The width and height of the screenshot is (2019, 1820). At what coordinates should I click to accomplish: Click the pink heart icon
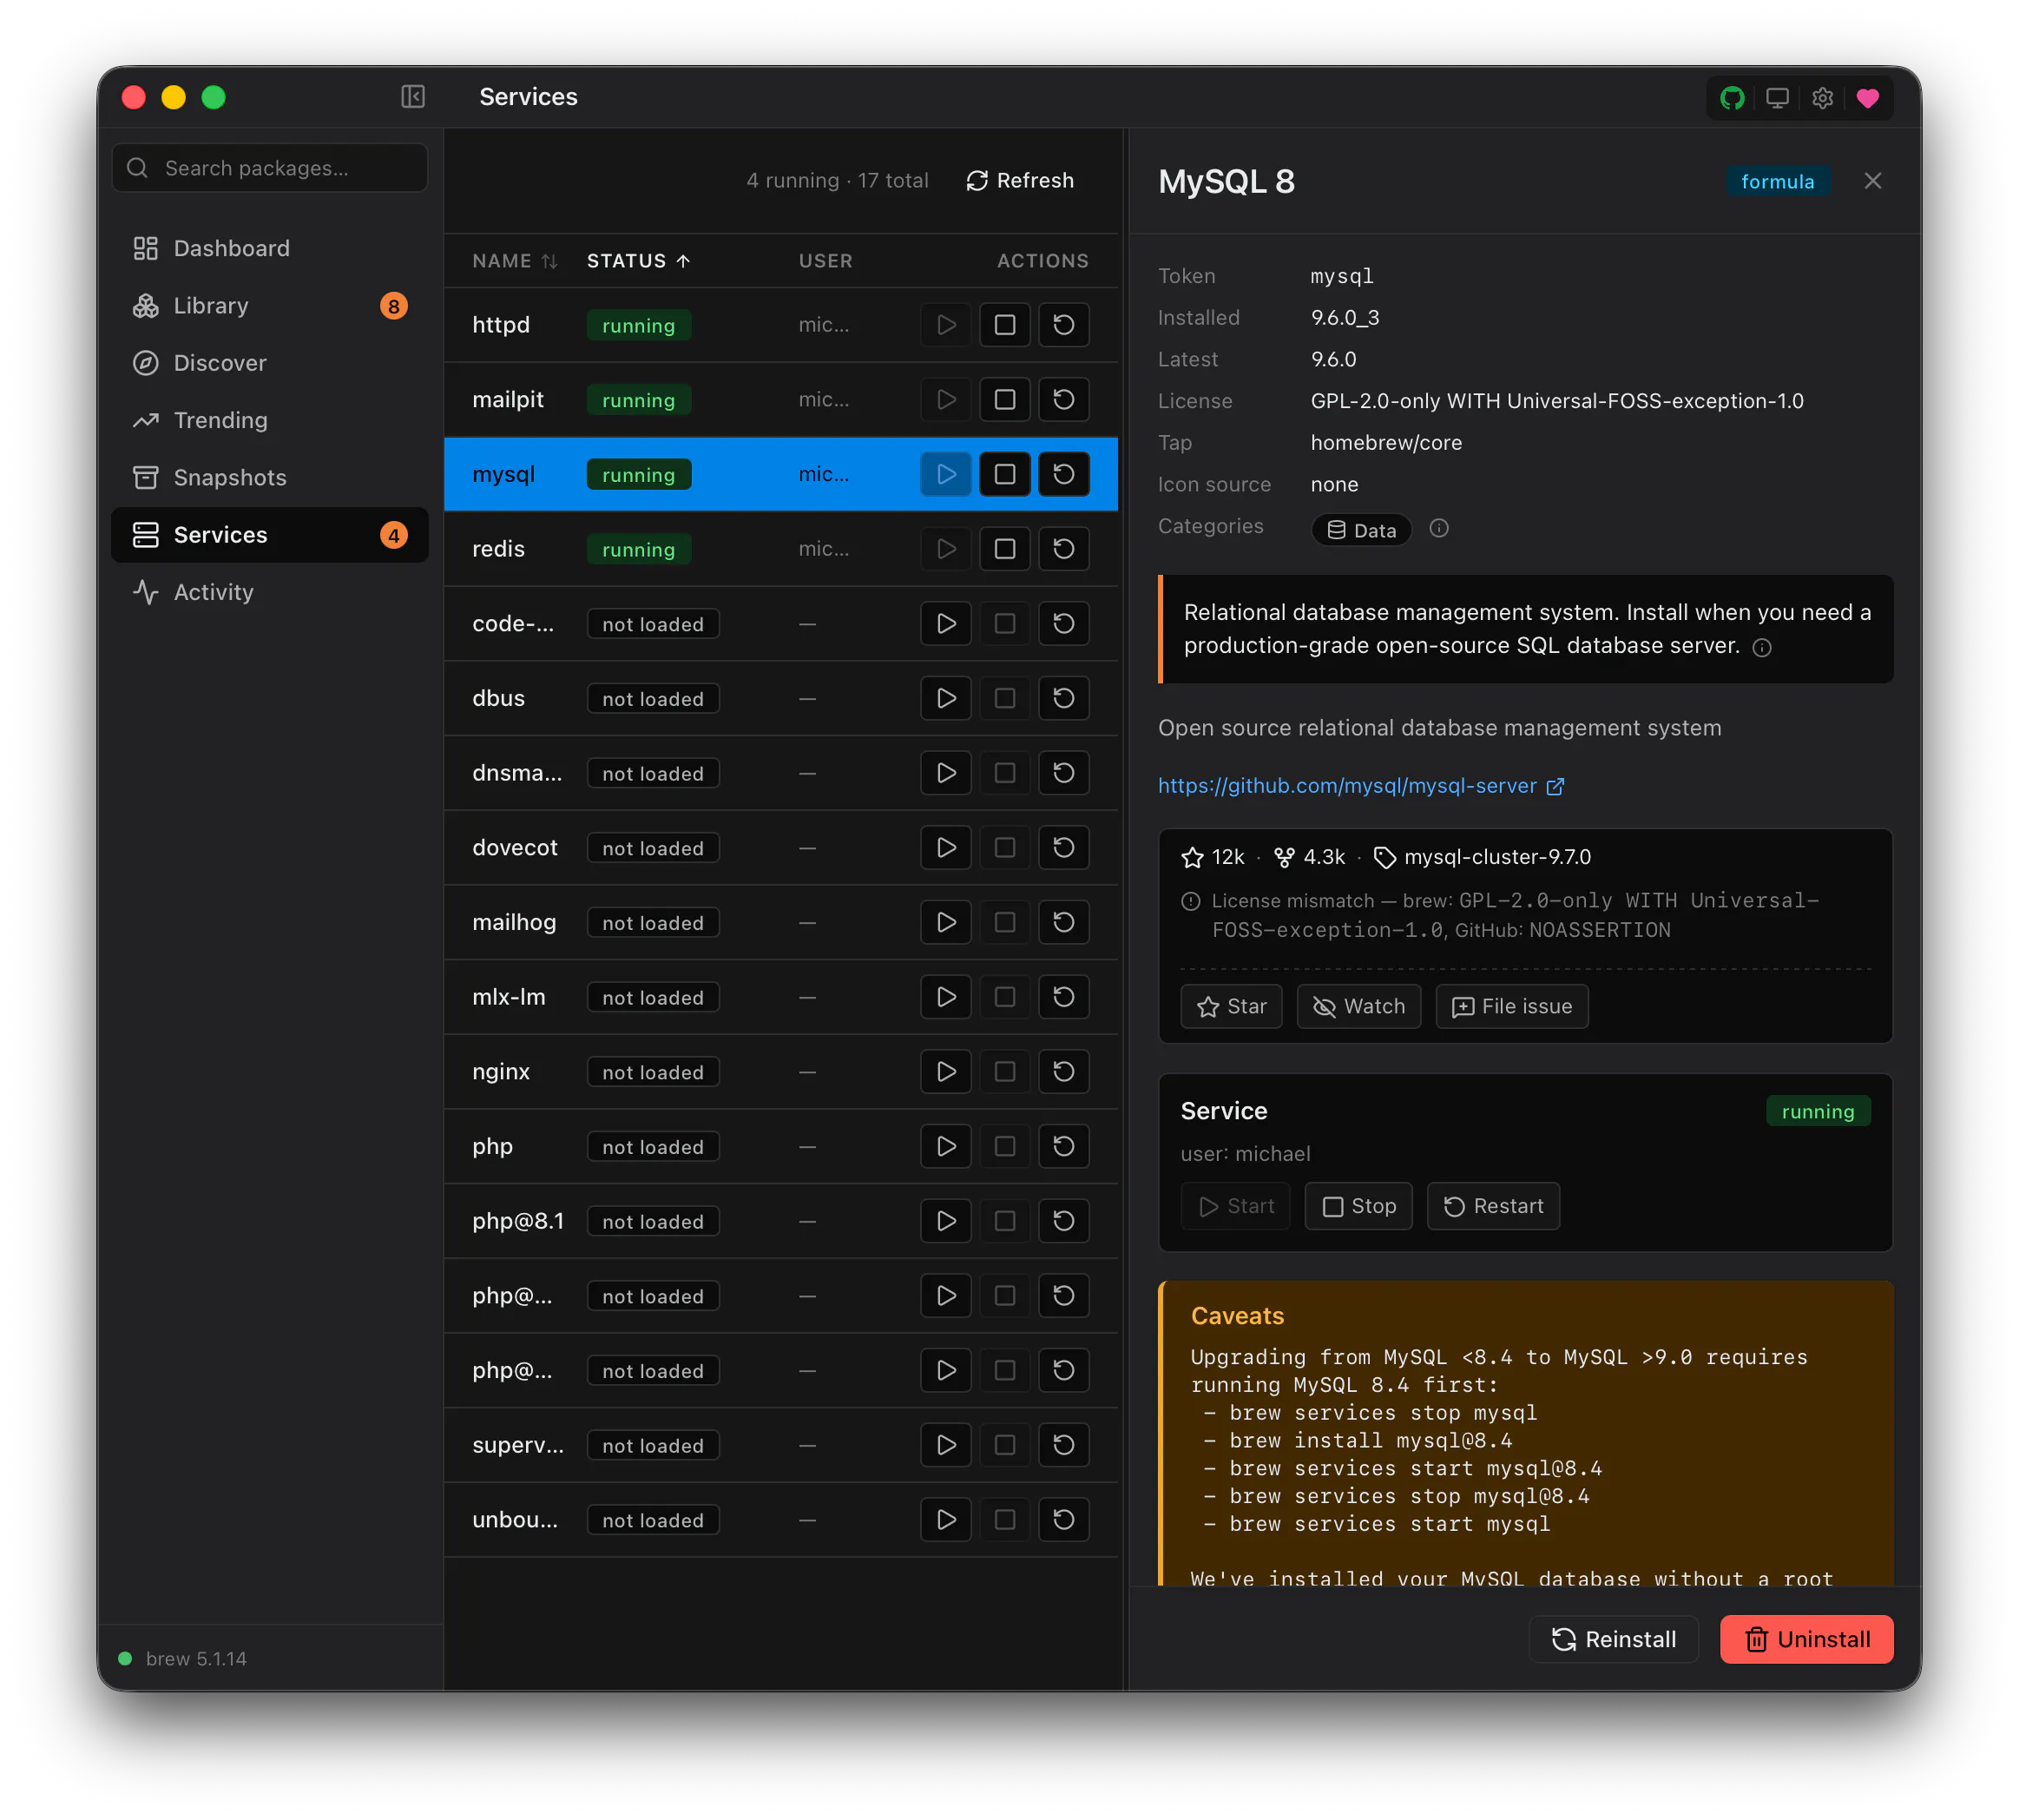pos(1867,98)
